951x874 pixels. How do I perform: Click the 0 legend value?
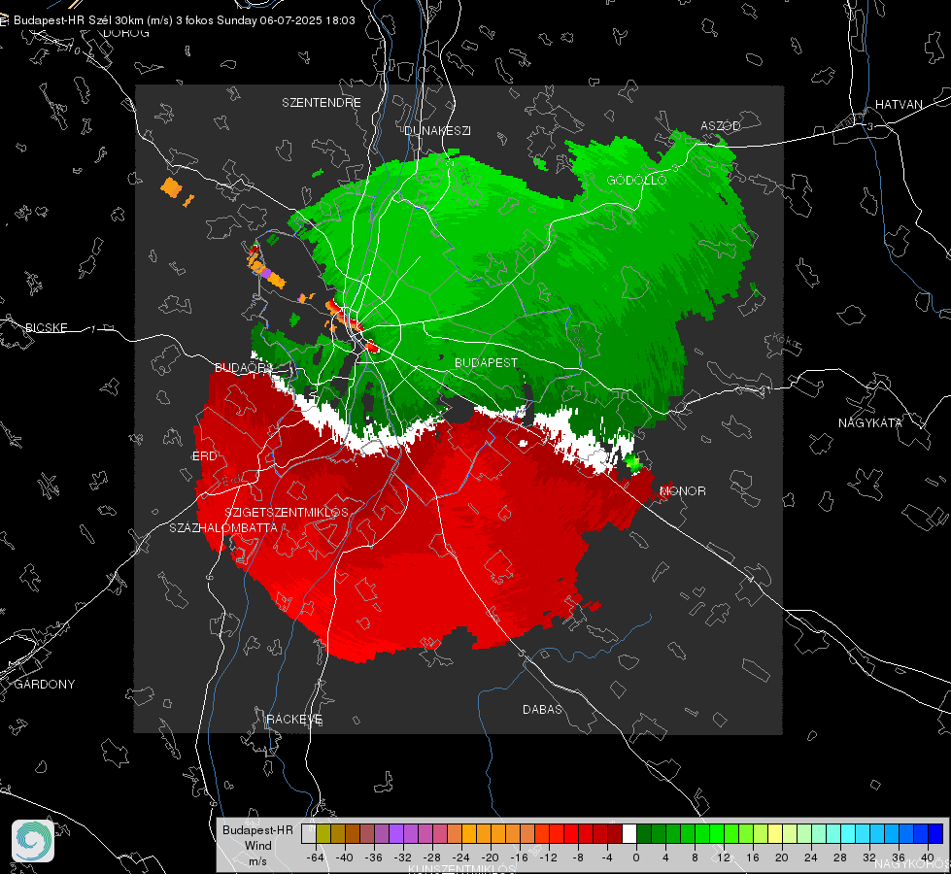(636, 857)
